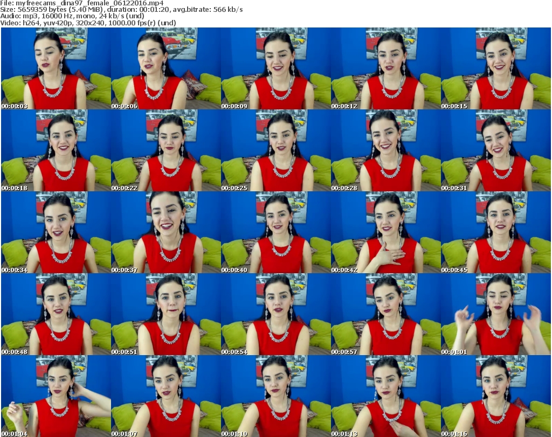Open the frame at 00:00:09
Screen dimensions: 552x437
(x=275, y=68)
